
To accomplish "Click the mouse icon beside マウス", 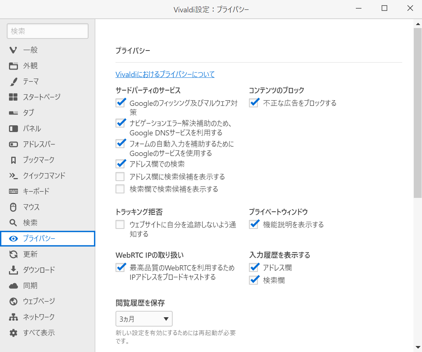I will (x=13, y=207).
